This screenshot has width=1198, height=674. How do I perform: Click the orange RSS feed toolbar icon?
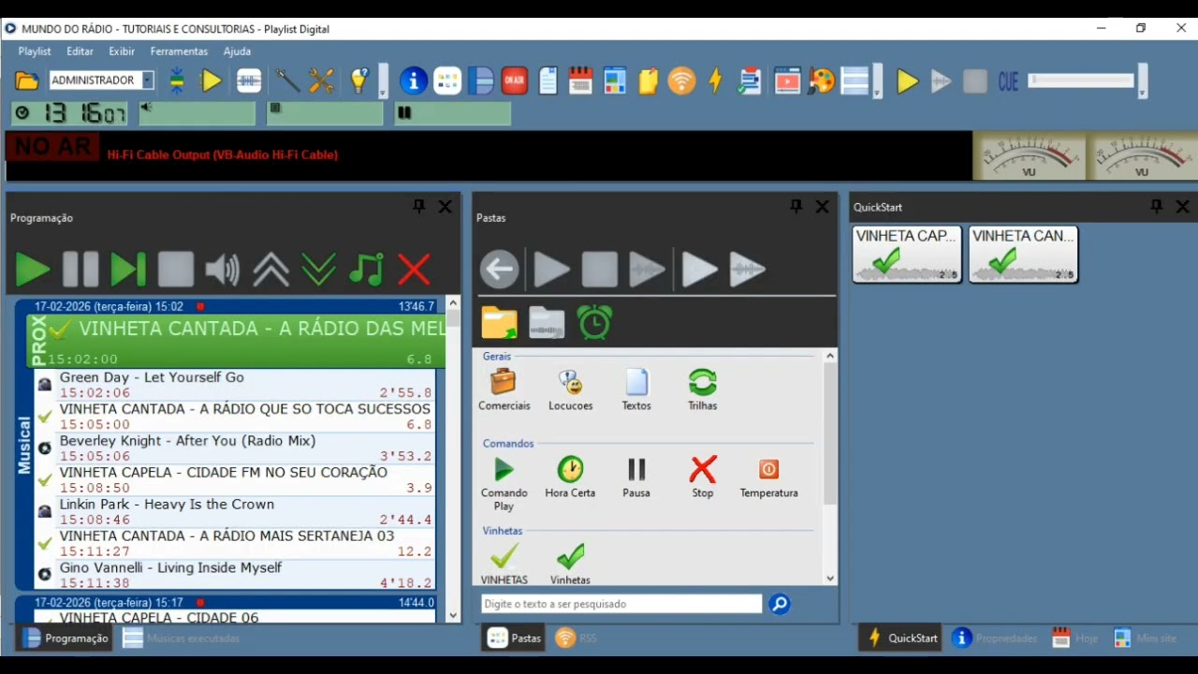[682, 81]
